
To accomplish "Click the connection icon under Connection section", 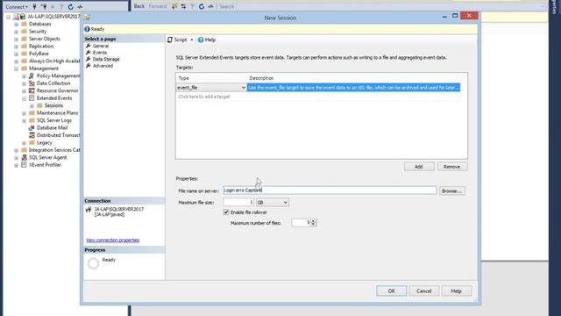I will tap(89, 210).
